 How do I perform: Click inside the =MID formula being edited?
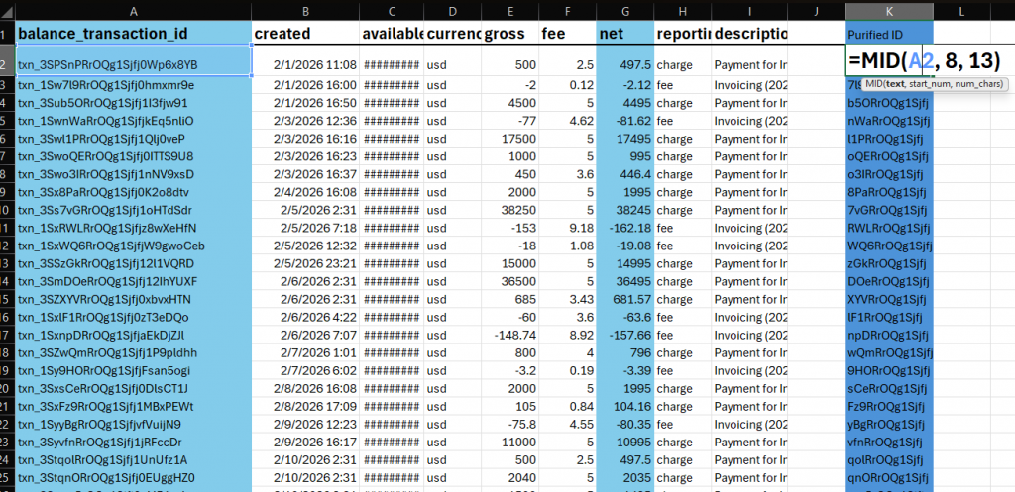coord(922,61)
